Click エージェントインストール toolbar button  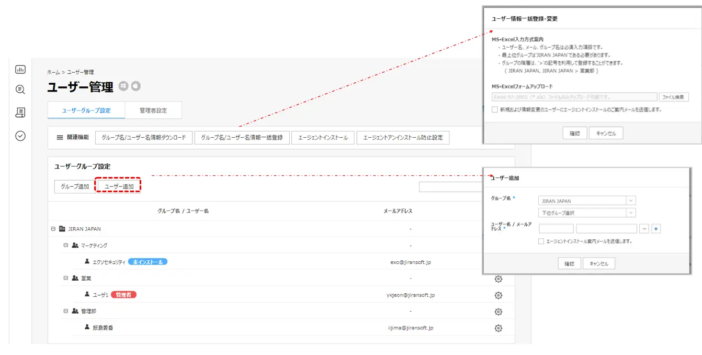pyautogui.click(x=323, y=138)
